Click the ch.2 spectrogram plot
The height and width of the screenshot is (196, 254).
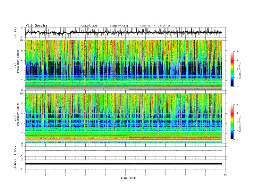(x=124, y=118)
